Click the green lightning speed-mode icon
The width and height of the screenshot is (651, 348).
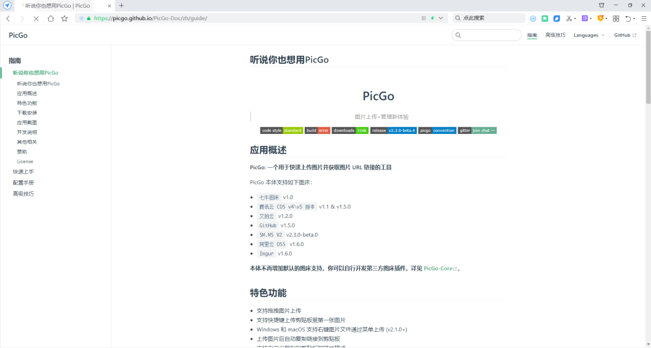click(432, 18)
